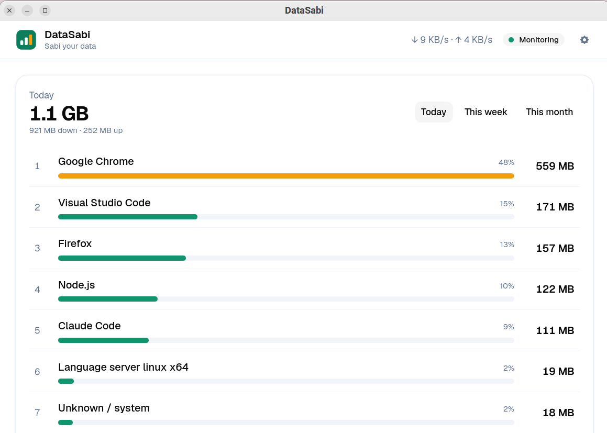Click the 10% percentage label
This screenshot has height=433, width=607.
(x=507, y=286)
